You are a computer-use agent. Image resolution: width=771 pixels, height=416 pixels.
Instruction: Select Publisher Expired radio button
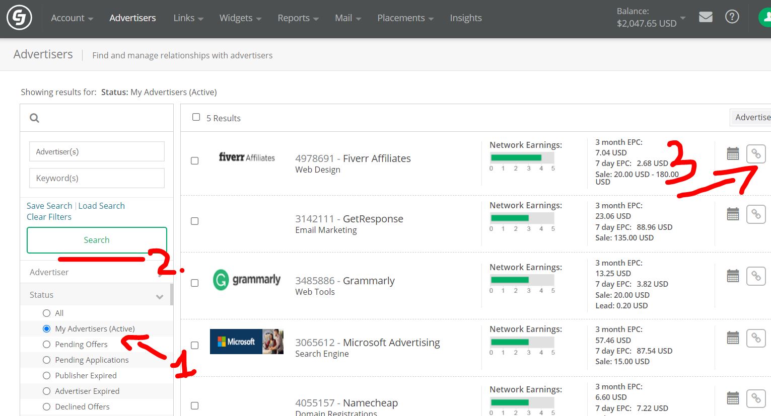pyautogui.click(x=46, y=375)
